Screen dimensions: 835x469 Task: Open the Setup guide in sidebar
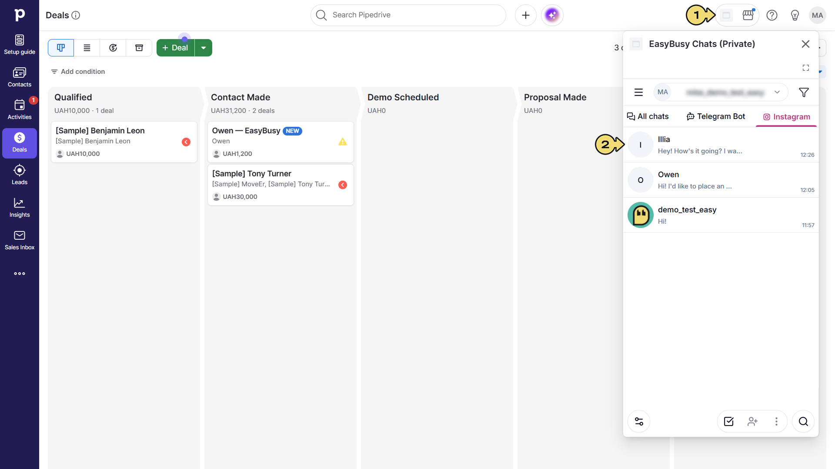[x=20, y=45]
